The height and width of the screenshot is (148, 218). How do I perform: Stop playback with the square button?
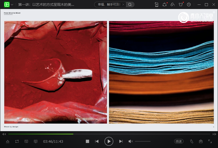point(87,141)
